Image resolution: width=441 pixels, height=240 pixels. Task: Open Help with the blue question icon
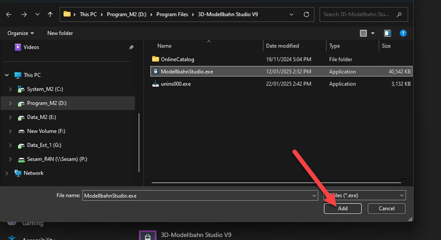tap(403, 33)
